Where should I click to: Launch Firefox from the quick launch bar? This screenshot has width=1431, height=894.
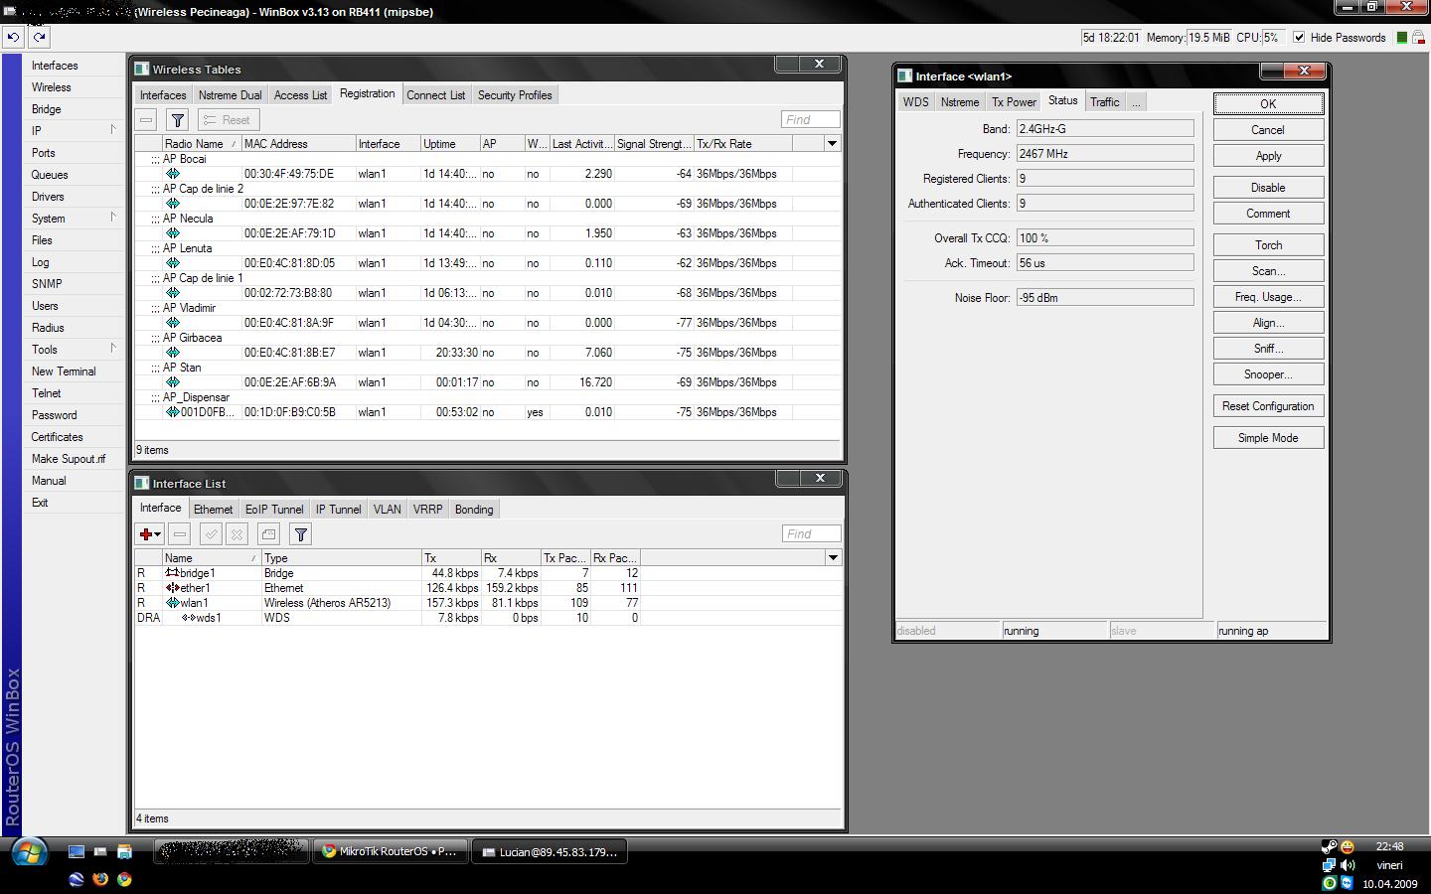[100, 879]
